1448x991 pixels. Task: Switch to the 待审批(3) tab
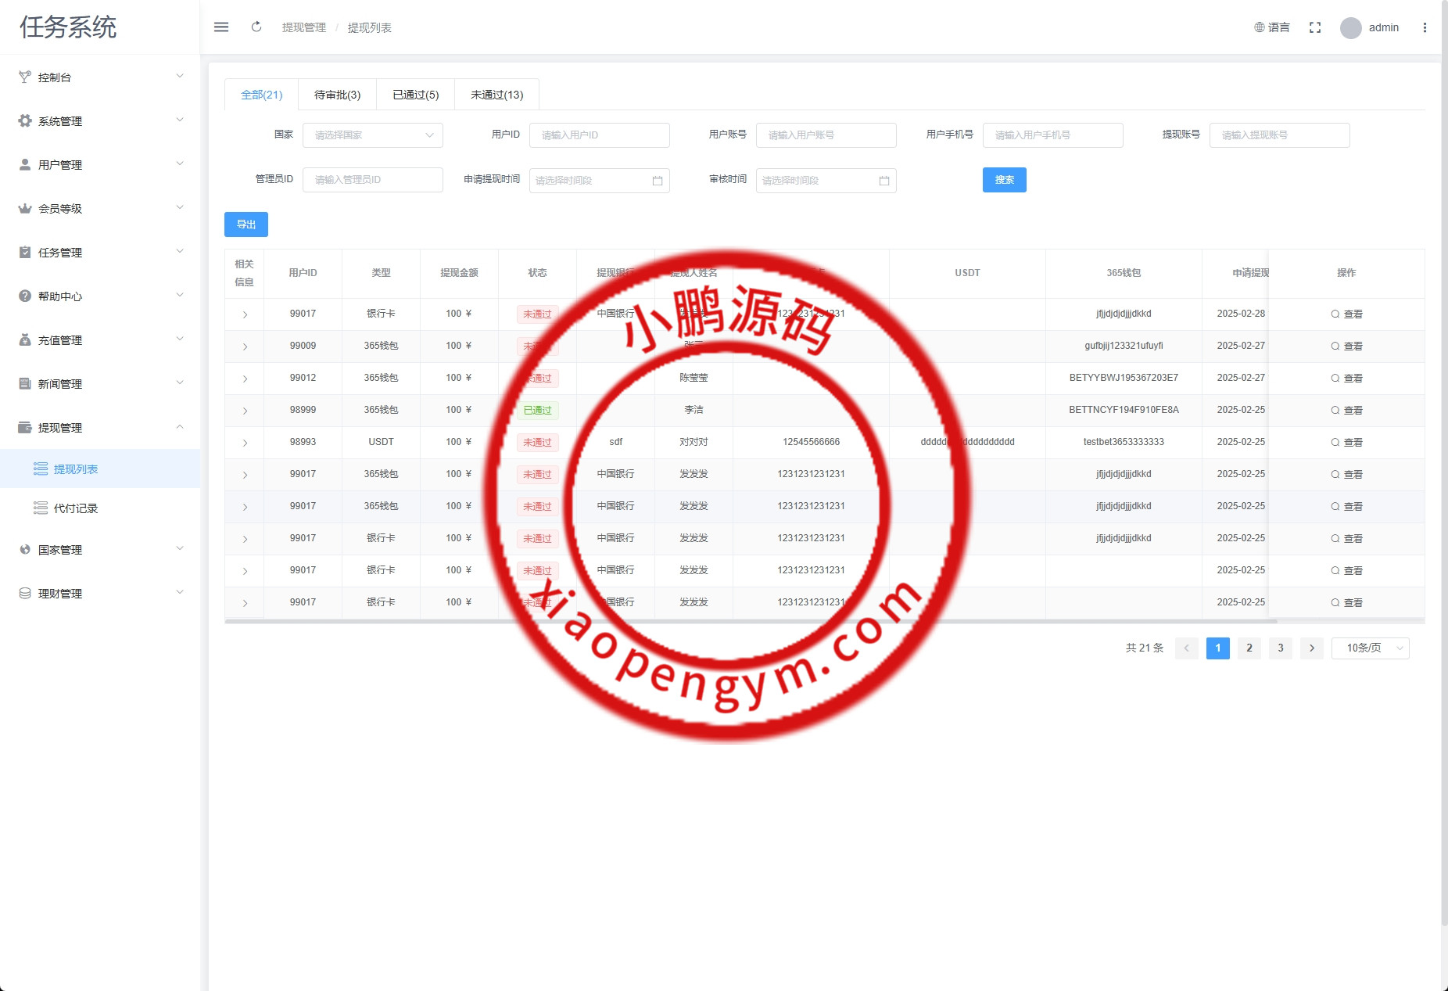click(336, 94)
